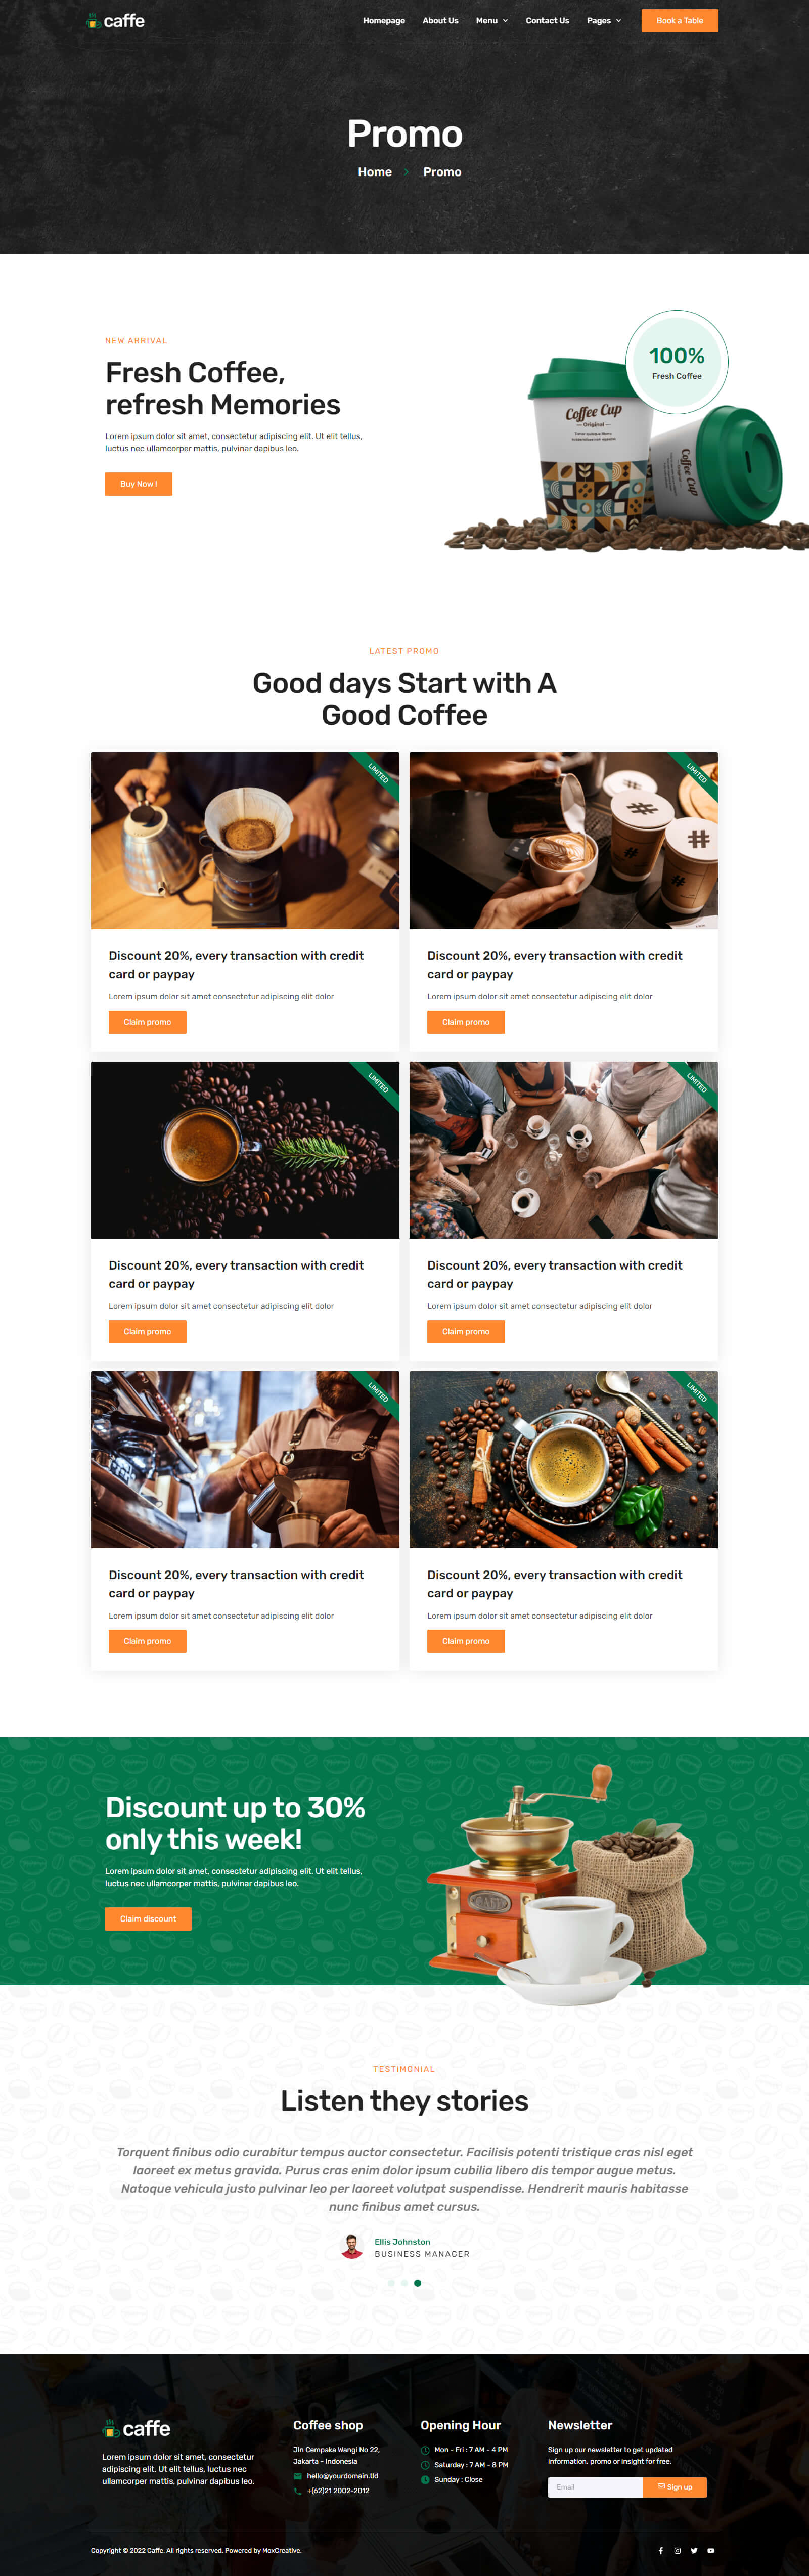Select the third testimonial slider dot

pyautogui.click(x=417, y=2283)
